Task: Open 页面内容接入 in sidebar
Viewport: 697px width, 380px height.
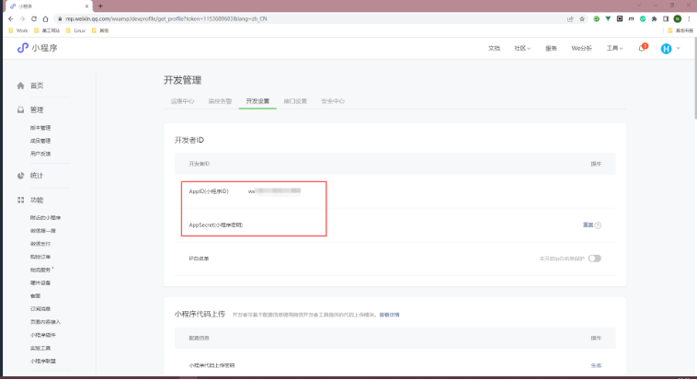Action: (x=45, y=322)
